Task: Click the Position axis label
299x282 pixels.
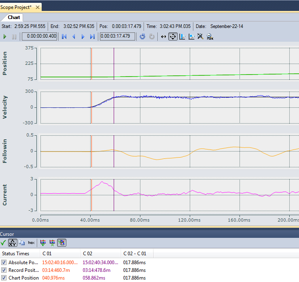Action: [4, 63]
